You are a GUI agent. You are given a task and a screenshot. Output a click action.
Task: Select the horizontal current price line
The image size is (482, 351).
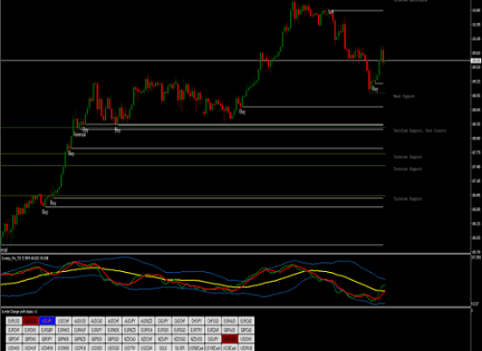coord(235,61)
